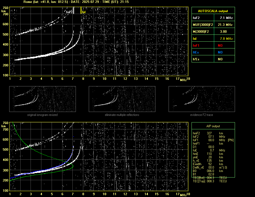Click the h'Es row label
Image resolution: width=255 pixels, height=197 pixels.
[196, 59]
